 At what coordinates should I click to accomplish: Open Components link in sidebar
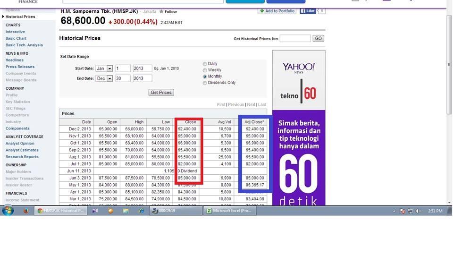point(17,128)
